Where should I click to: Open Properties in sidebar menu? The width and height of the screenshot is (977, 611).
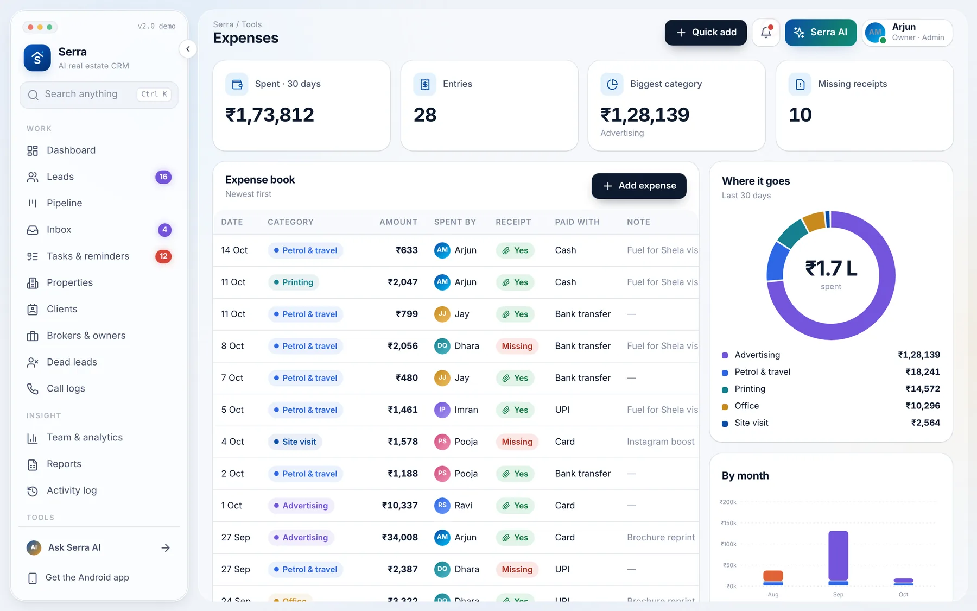(x=99, y=283)
